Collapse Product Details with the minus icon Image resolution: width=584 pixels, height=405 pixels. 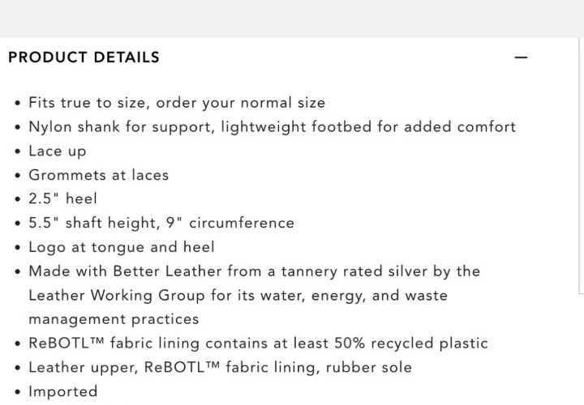click(x=521, y=58)
